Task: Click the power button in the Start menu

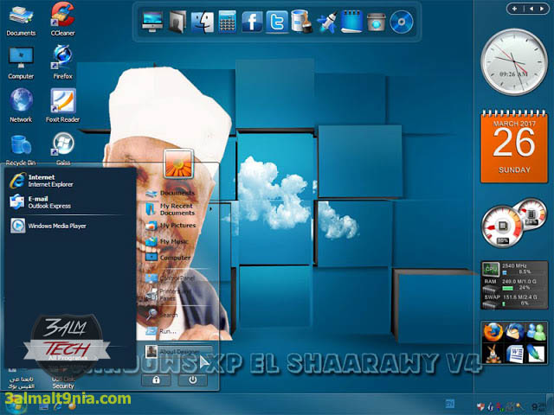Action: coord(192,380)
